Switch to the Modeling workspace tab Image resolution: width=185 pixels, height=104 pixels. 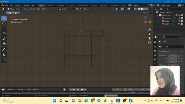[51, 5]
